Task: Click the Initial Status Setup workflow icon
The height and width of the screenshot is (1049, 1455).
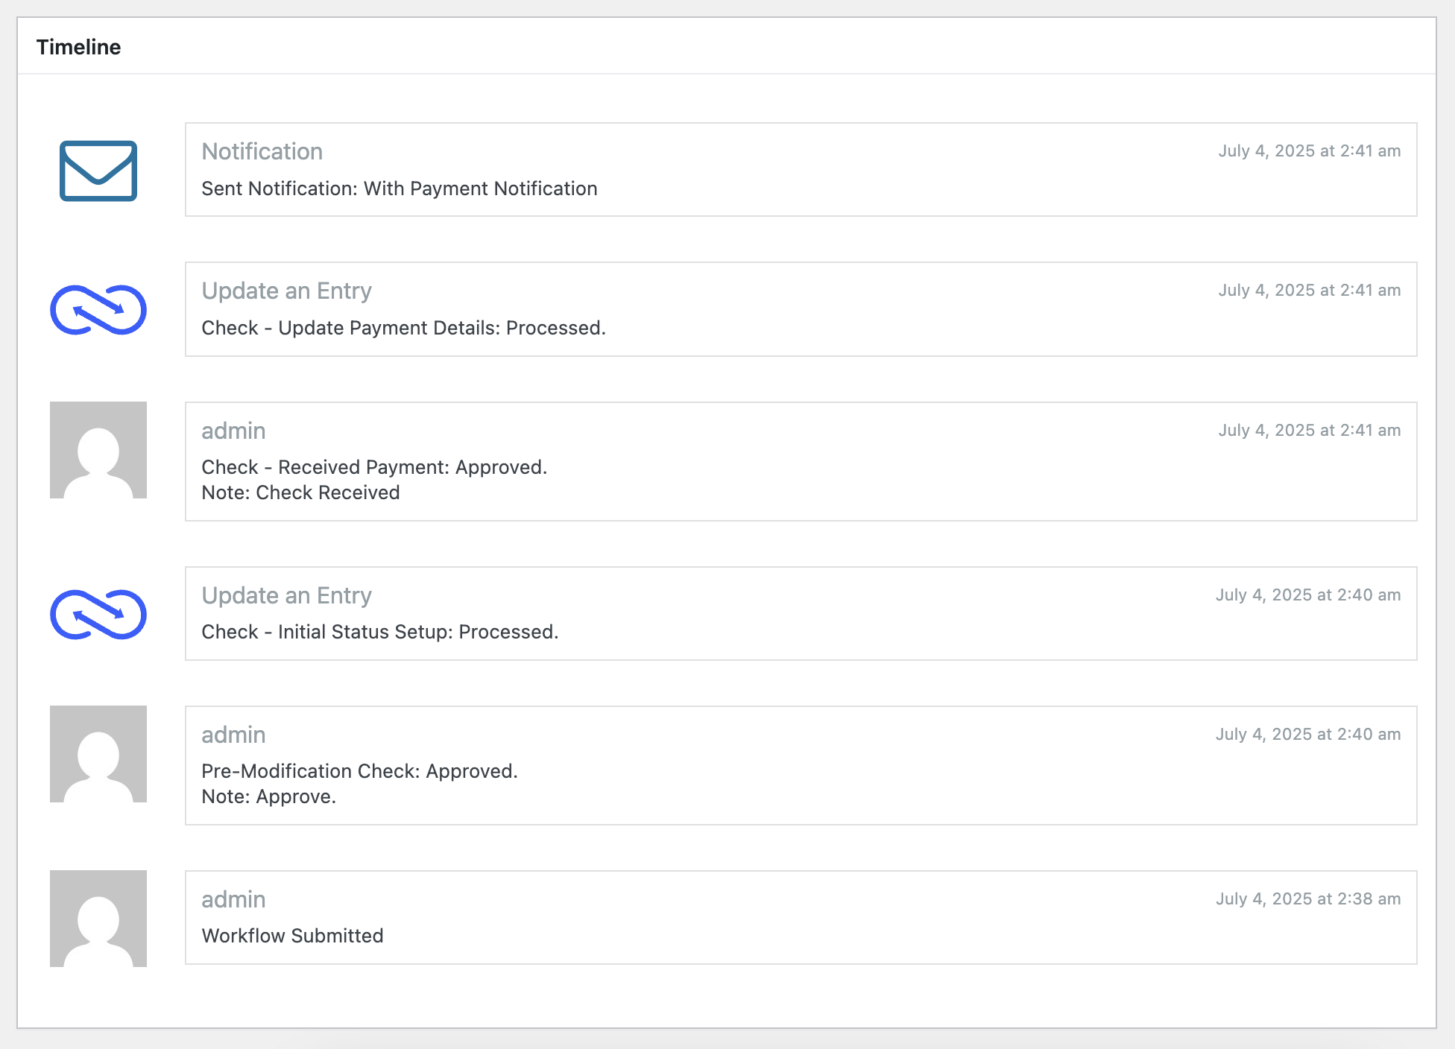Action: pos(98,615)
